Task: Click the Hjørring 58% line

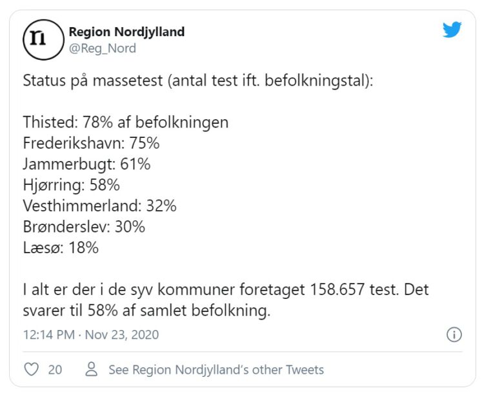Action: (x=72, y=185)
